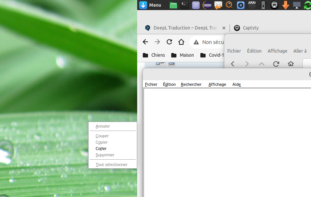Open the text editor Rechercher menu

[x=191, y=84]
